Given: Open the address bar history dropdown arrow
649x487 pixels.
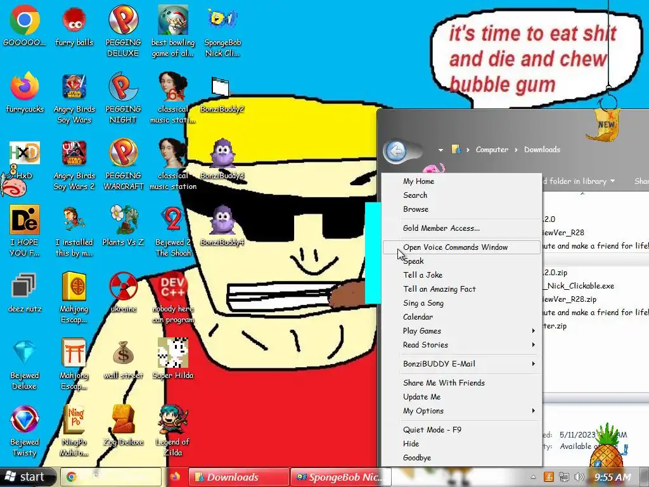Looking at the screenshot, I should tap(440, 150).
